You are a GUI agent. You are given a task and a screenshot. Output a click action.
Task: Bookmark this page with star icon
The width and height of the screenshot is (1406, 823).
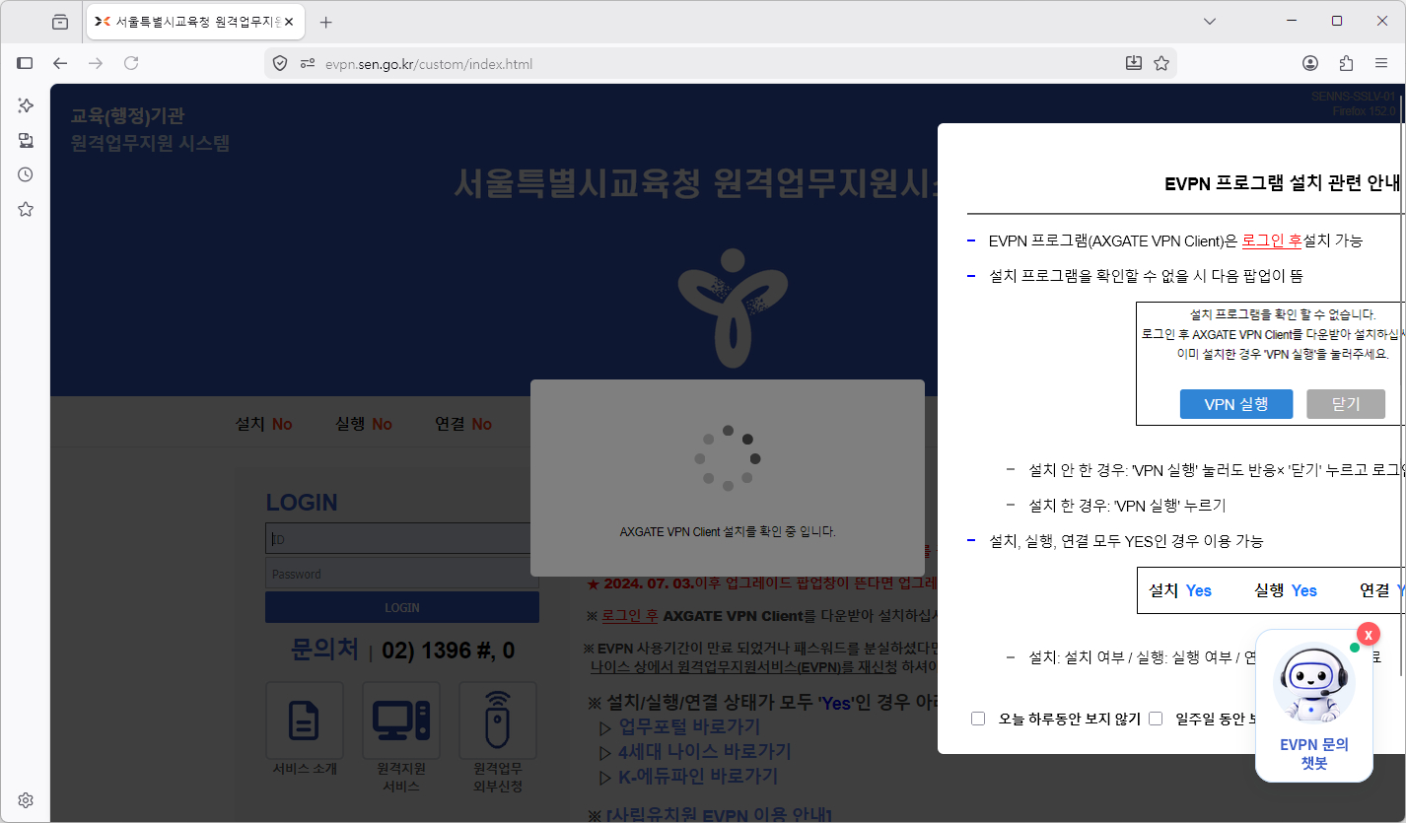click(1161, 63)
